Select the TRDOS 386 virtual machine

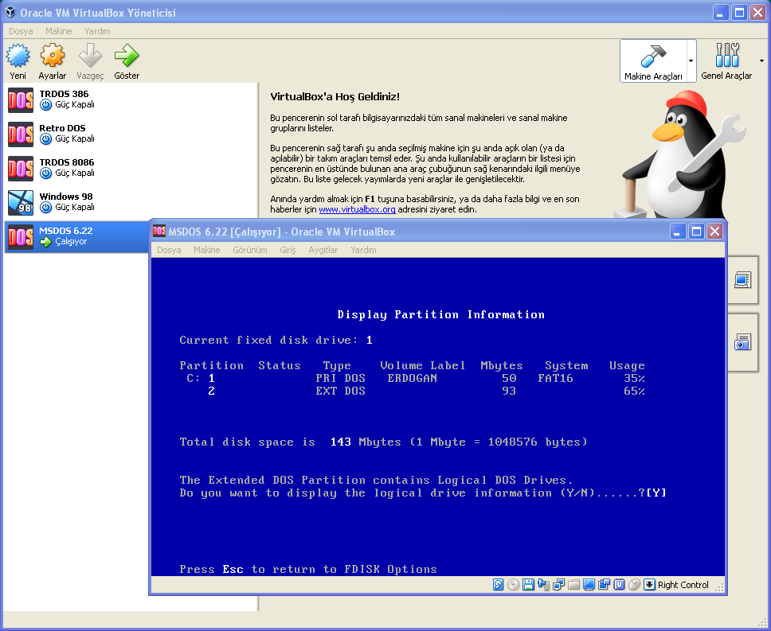131,99
